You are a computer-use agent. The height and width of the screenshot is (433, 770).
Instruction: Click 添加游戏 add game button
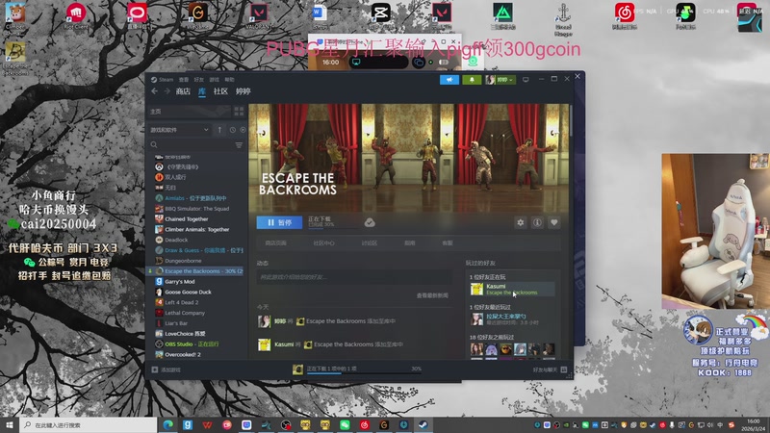166,369
